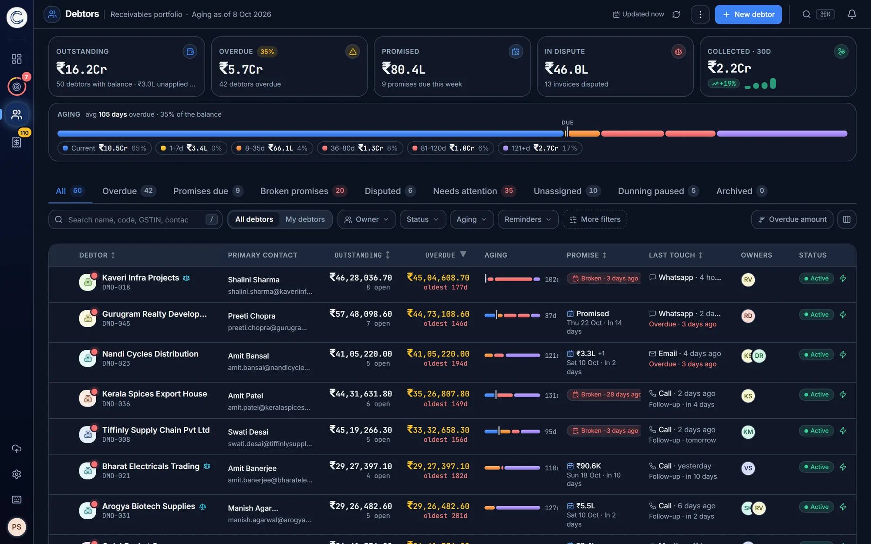Open the Dunning paused tab

(658, 191)
